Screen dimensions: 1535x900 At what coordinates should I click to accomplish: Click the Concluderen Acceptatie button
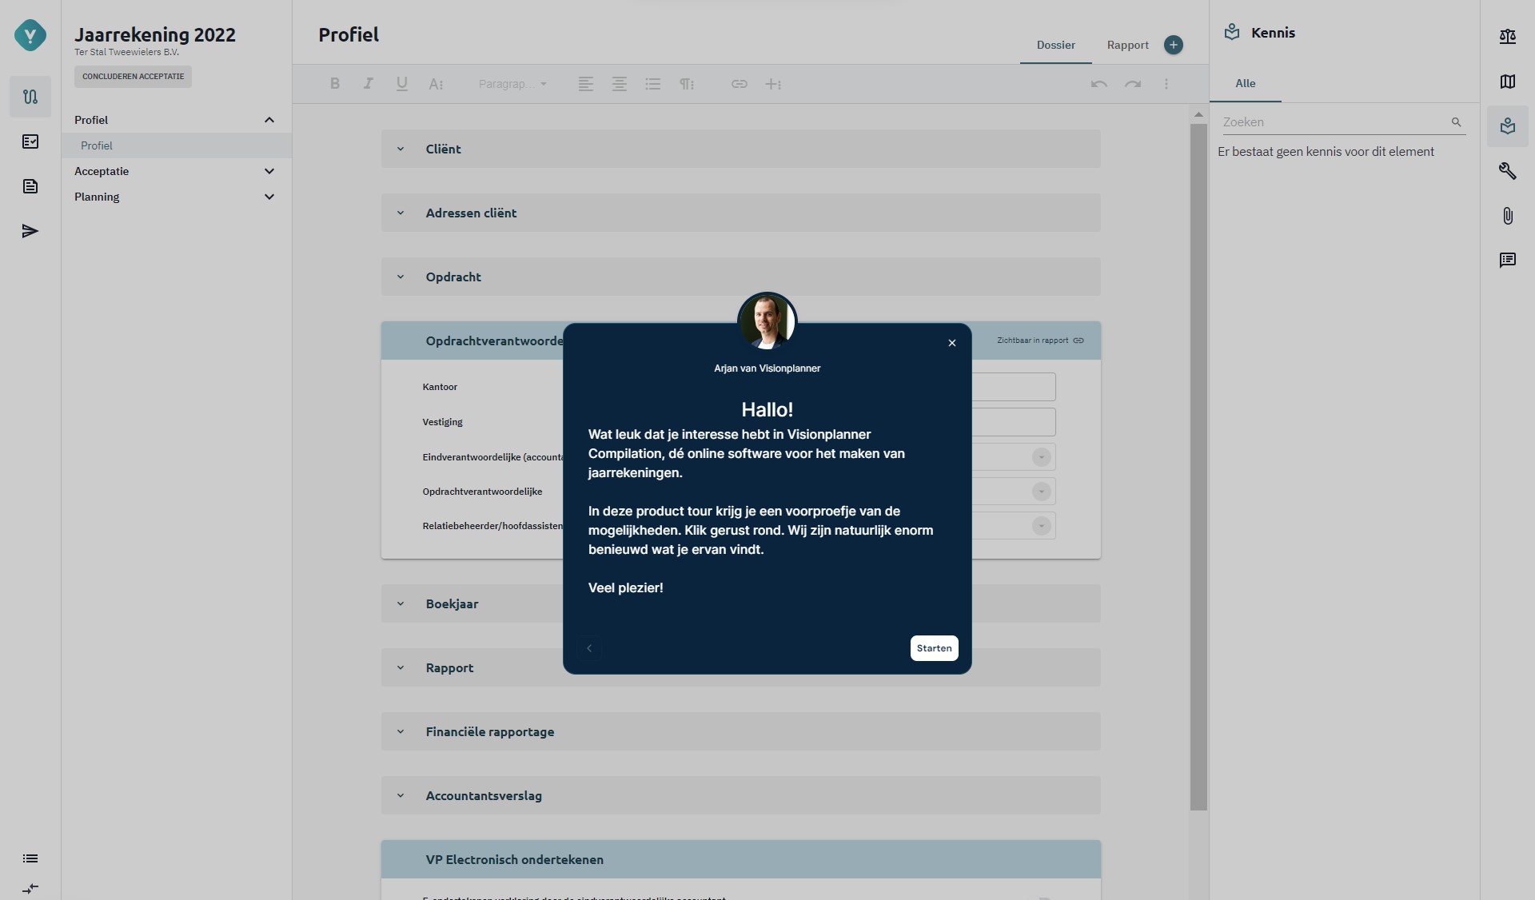[133, 77]
